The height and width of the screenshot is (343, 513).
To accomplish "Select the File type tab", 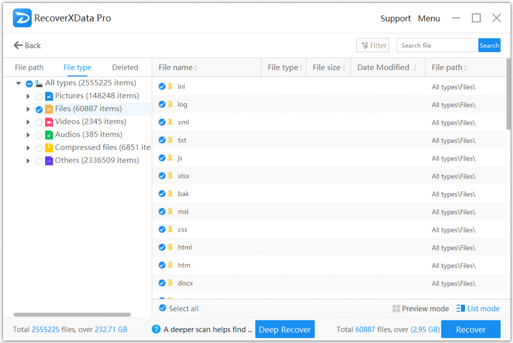I will pyautogui.click(x=77, y=68).
